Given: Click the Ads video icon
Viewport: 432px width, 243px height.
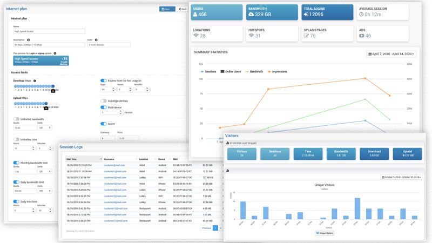Looking at the screenshot, I should point(361,36).
